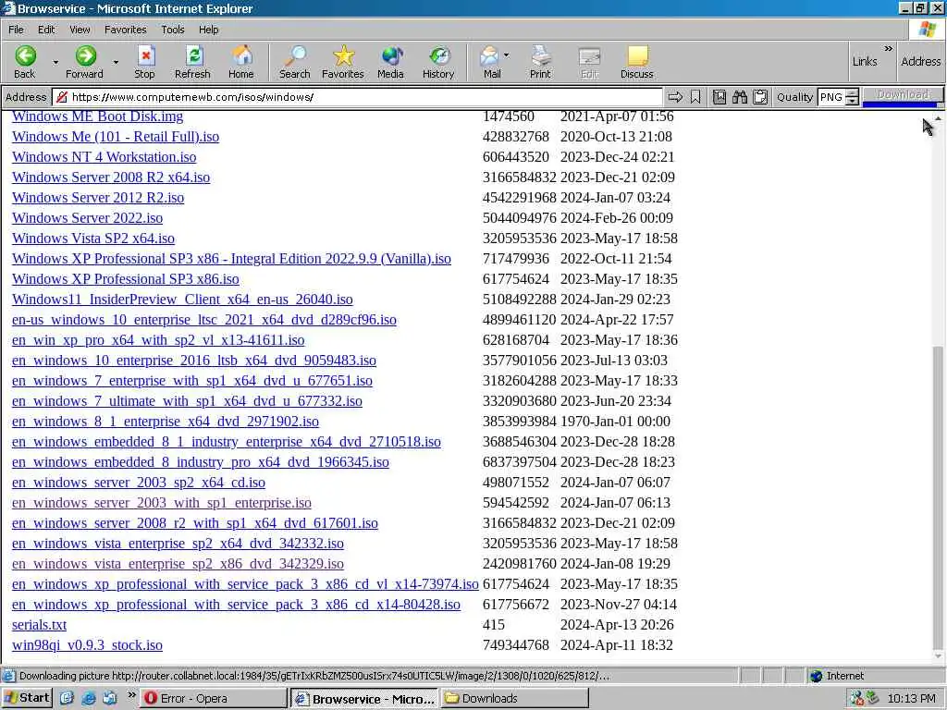Open serials.txt link

tap(39, 625)
